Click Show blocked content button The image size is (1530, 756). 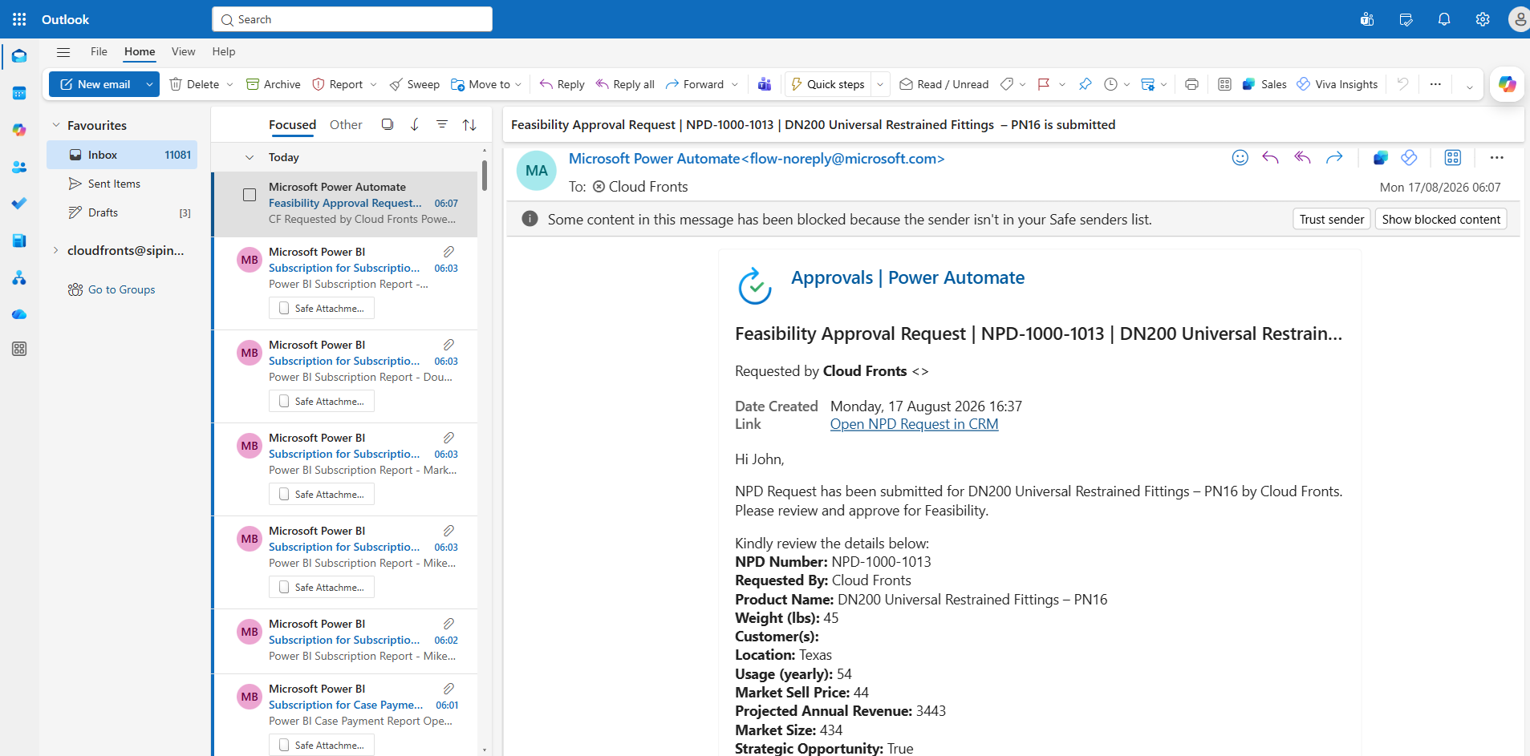[x=1441, y=219]
